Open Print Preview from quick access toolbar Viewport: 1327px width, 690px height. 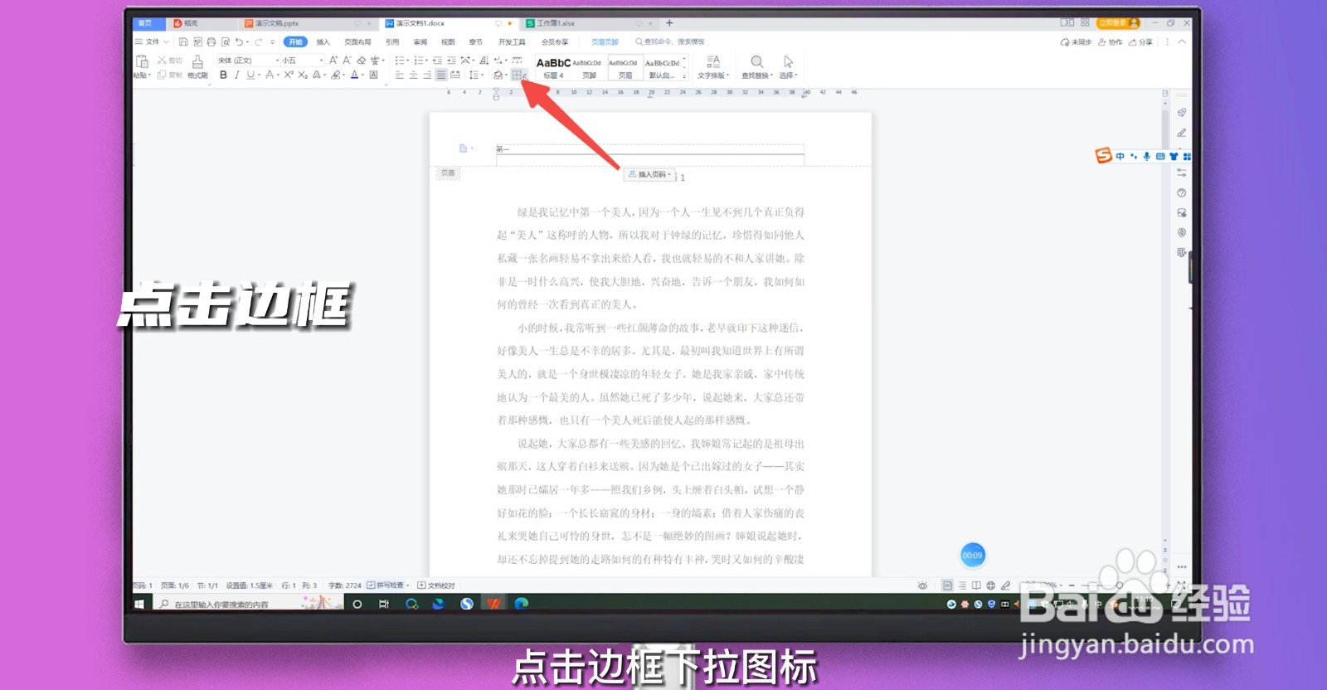point(226,41)
